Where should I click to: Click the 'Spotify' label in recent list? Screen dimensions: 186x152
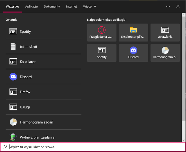click(25, 32)
